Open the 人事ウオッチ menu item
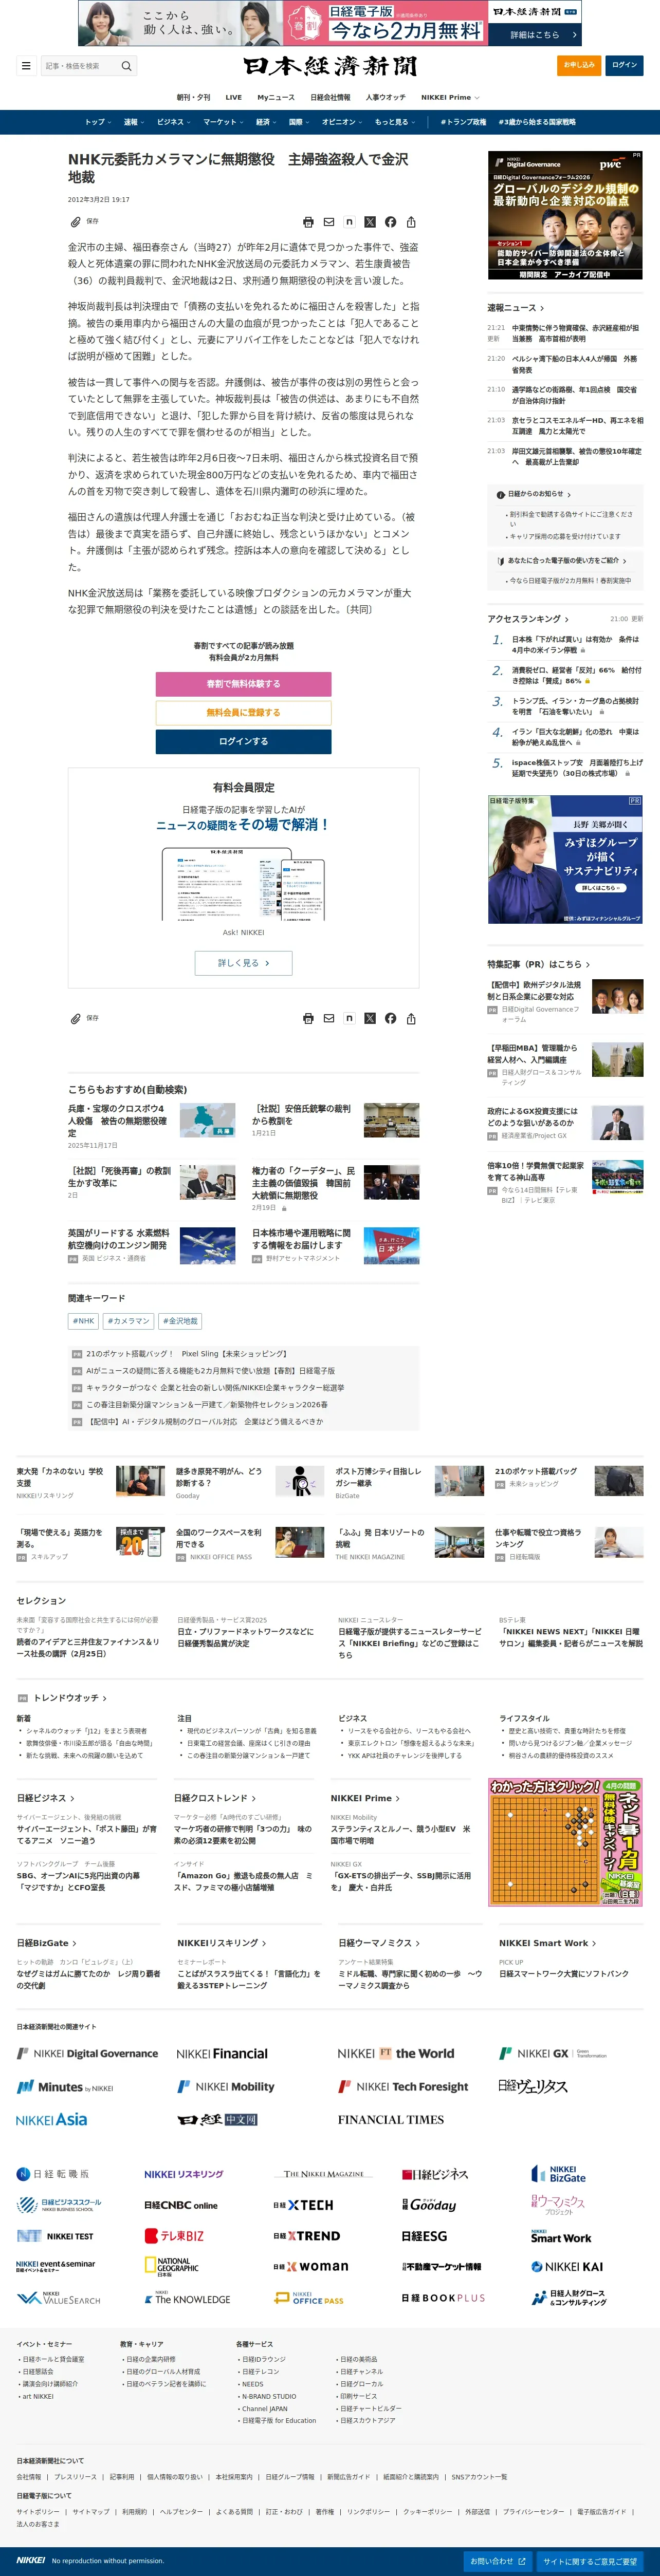This screenshot has height=2576, width=660. tap(386, 98)
